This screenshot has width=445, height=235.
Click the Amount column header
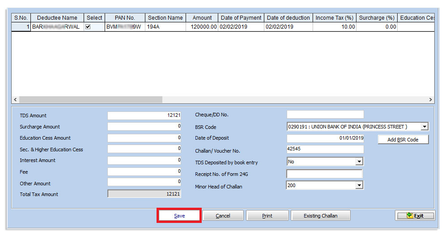point(202,17)
